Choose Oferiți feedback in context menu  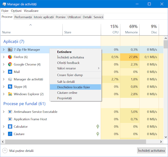click(x=76, y=63)
